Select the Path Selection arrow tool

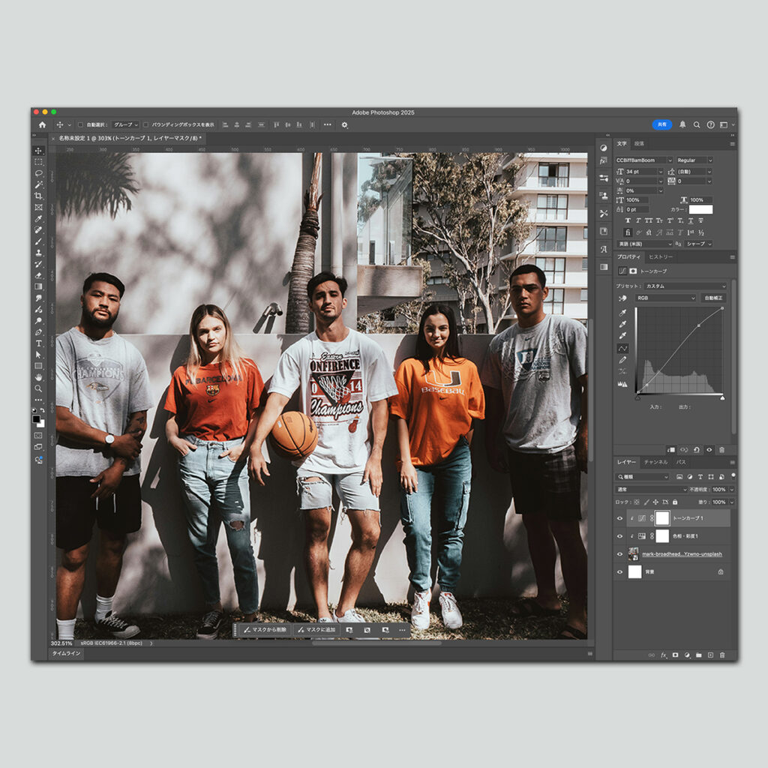coord(38,355)
